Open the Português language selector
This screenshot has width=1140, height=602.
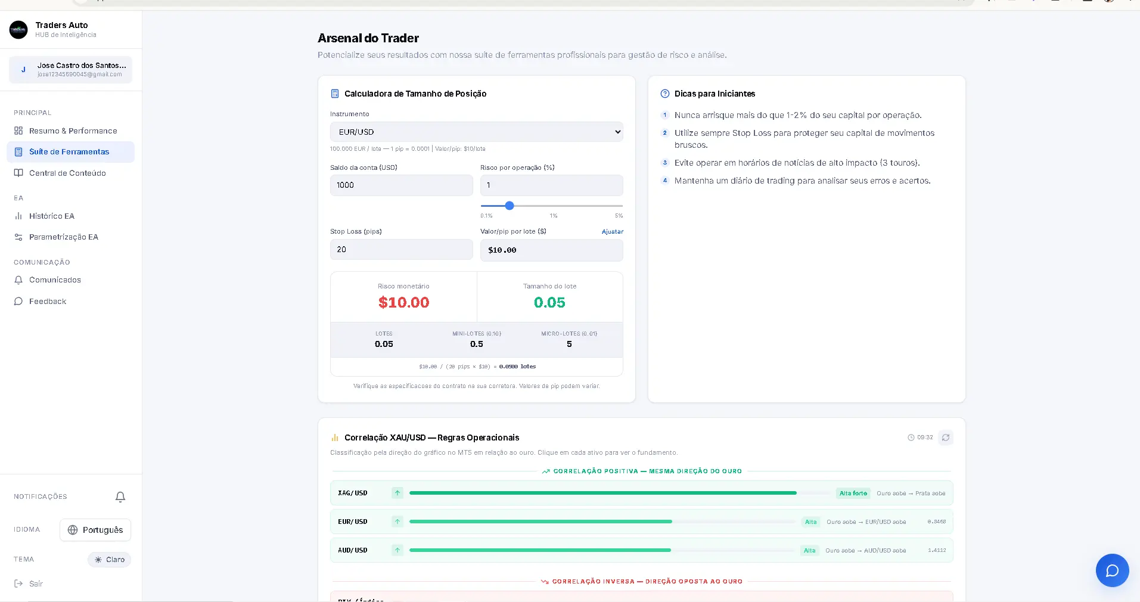pos(95,530)
